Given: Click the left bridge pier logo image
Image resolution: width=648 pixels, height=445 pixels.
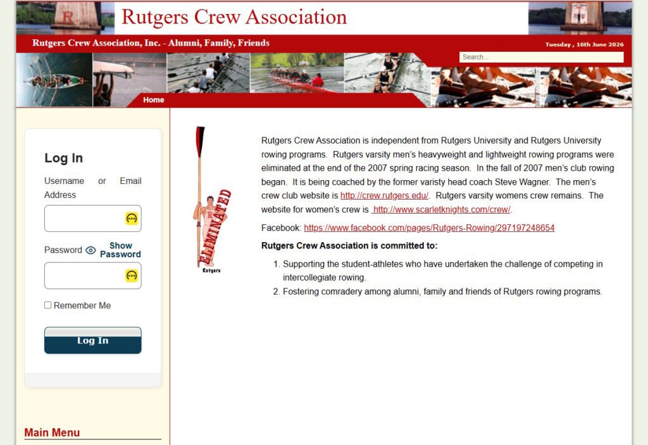Looking at the screenshot, I should 65,18.
